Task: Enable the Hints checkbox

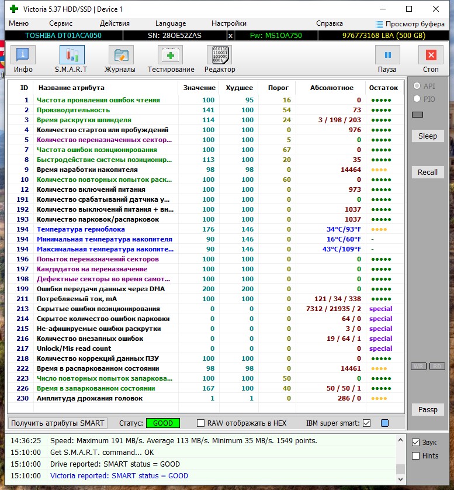Action: pos(415,456)
